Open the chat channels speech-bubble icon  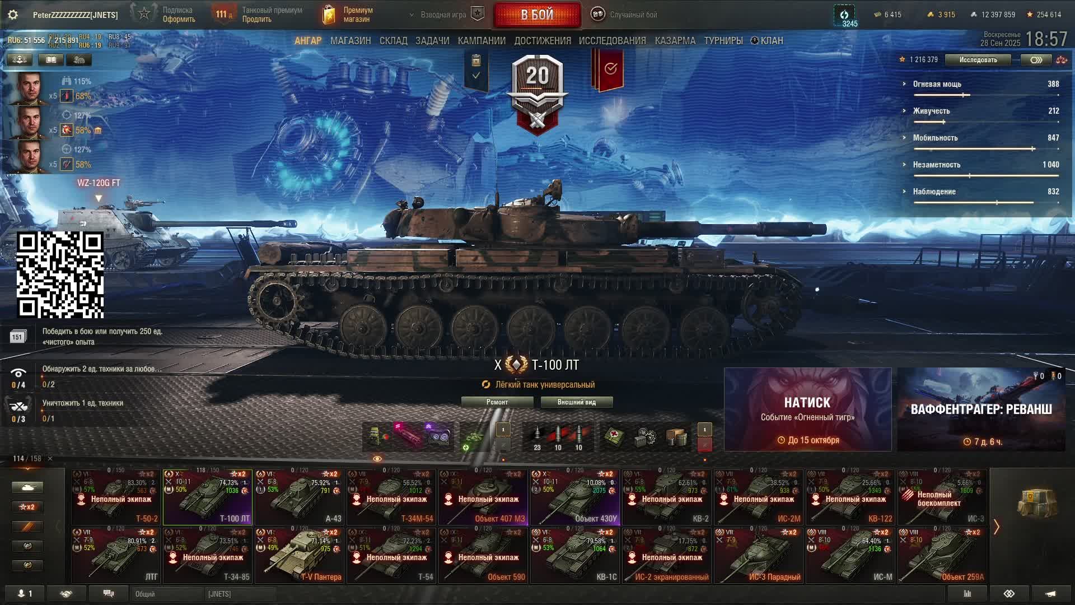(109, 594)
